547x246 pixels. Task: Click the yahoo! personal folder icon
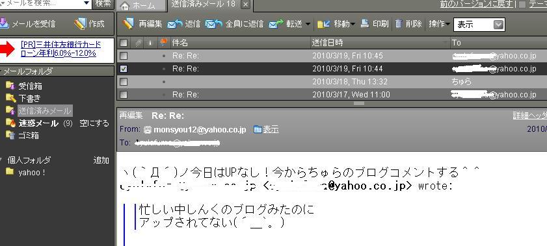pyautogui.click(x=10, y=172)
